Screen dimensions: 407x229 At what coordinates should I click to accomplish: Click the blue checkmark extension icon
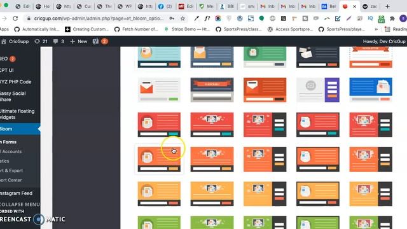pos(338,18)
